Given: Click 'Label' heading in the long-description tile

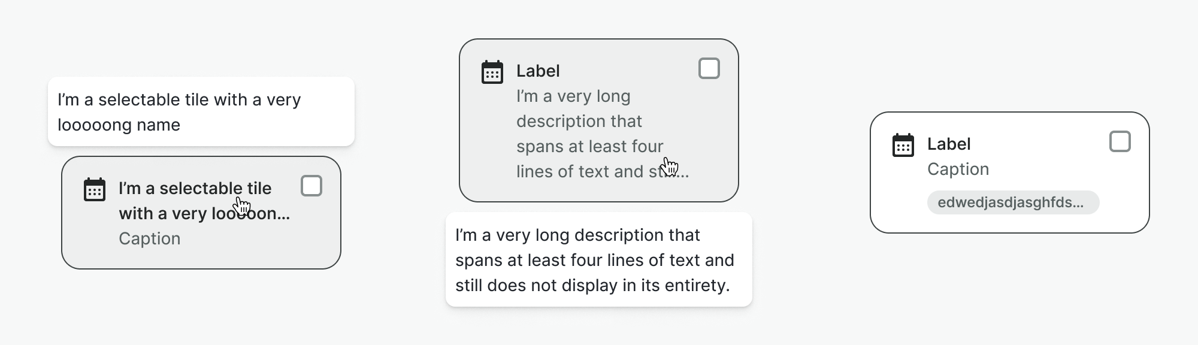Looking at the screenshot, I should tap(538, 71).
